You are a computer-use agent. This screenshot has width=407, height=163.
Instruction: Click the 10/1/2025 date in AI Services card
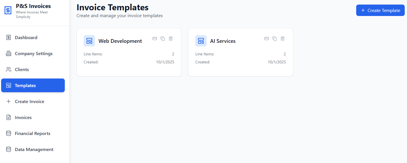[277, 62]
